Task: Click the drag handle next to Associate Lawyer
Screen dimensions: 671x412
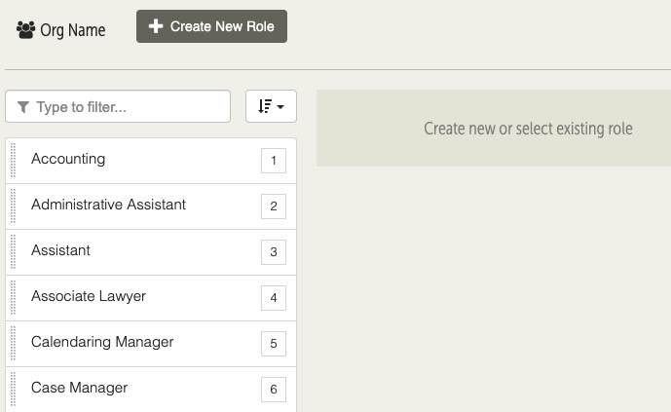Action: point(13,298)
